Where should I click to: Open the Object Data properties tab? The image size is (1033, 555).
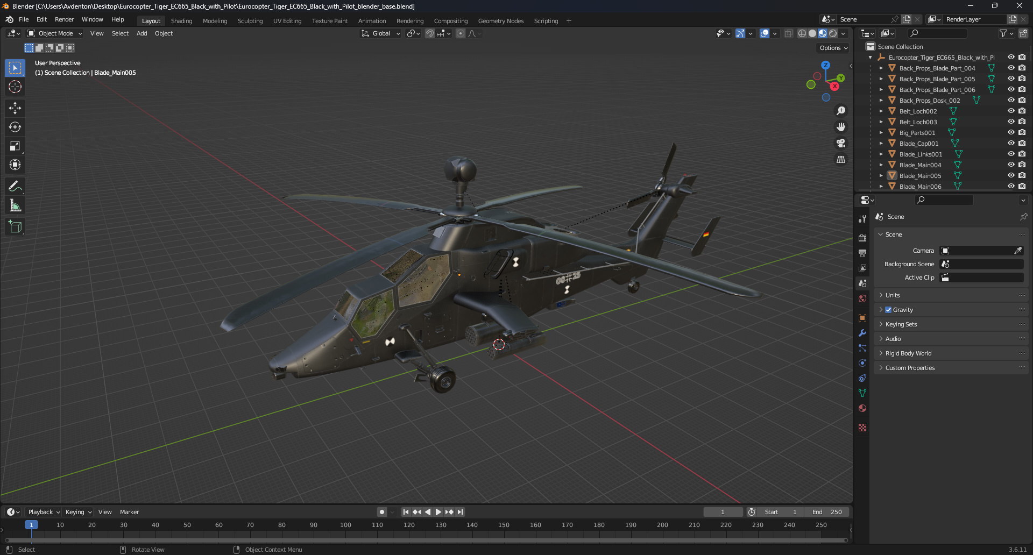[x=862, y=393]
